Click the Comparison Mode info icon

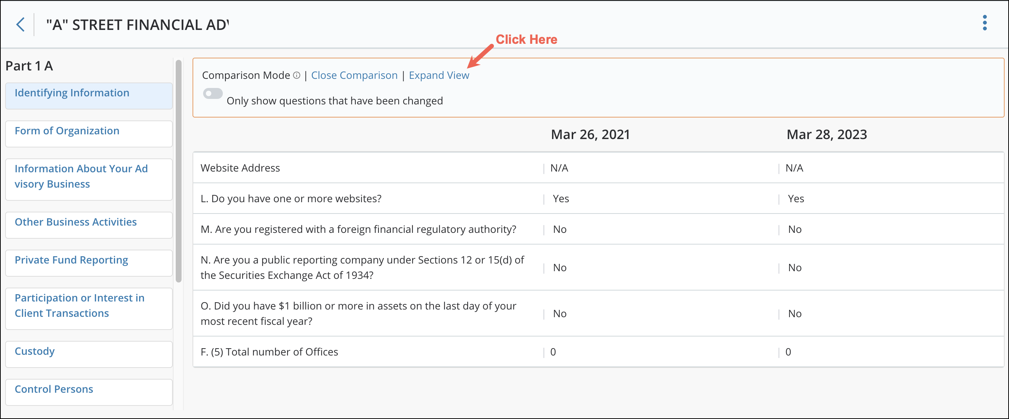coord(297,76)
